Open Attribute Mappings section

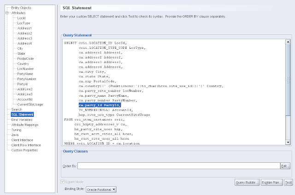click(x=25, y=125)
